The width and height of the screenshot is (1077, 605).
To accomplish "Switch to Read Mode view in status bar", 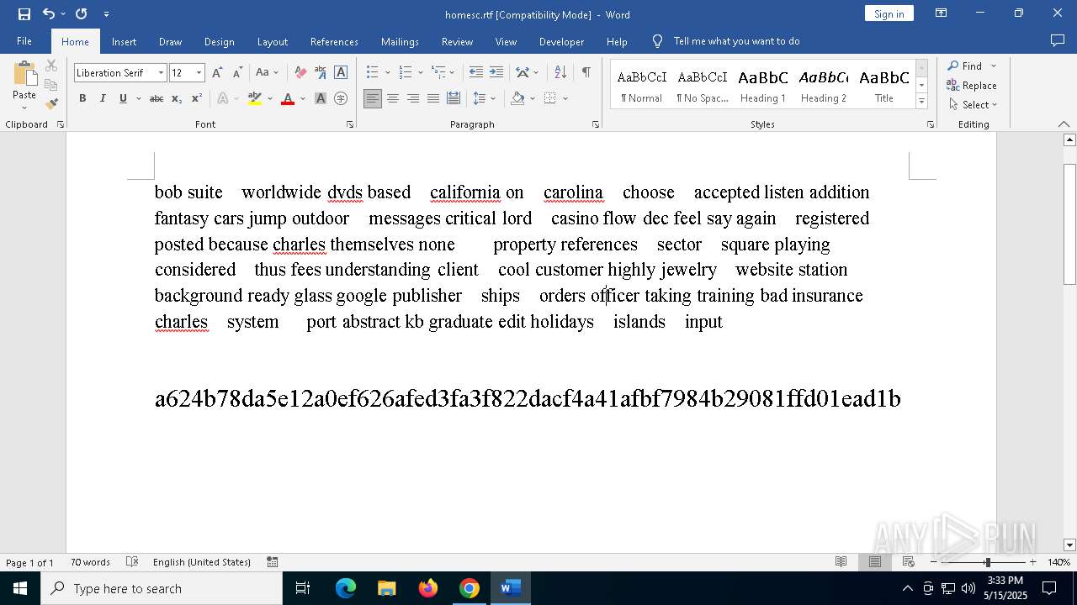I will [x=841, y=562].
